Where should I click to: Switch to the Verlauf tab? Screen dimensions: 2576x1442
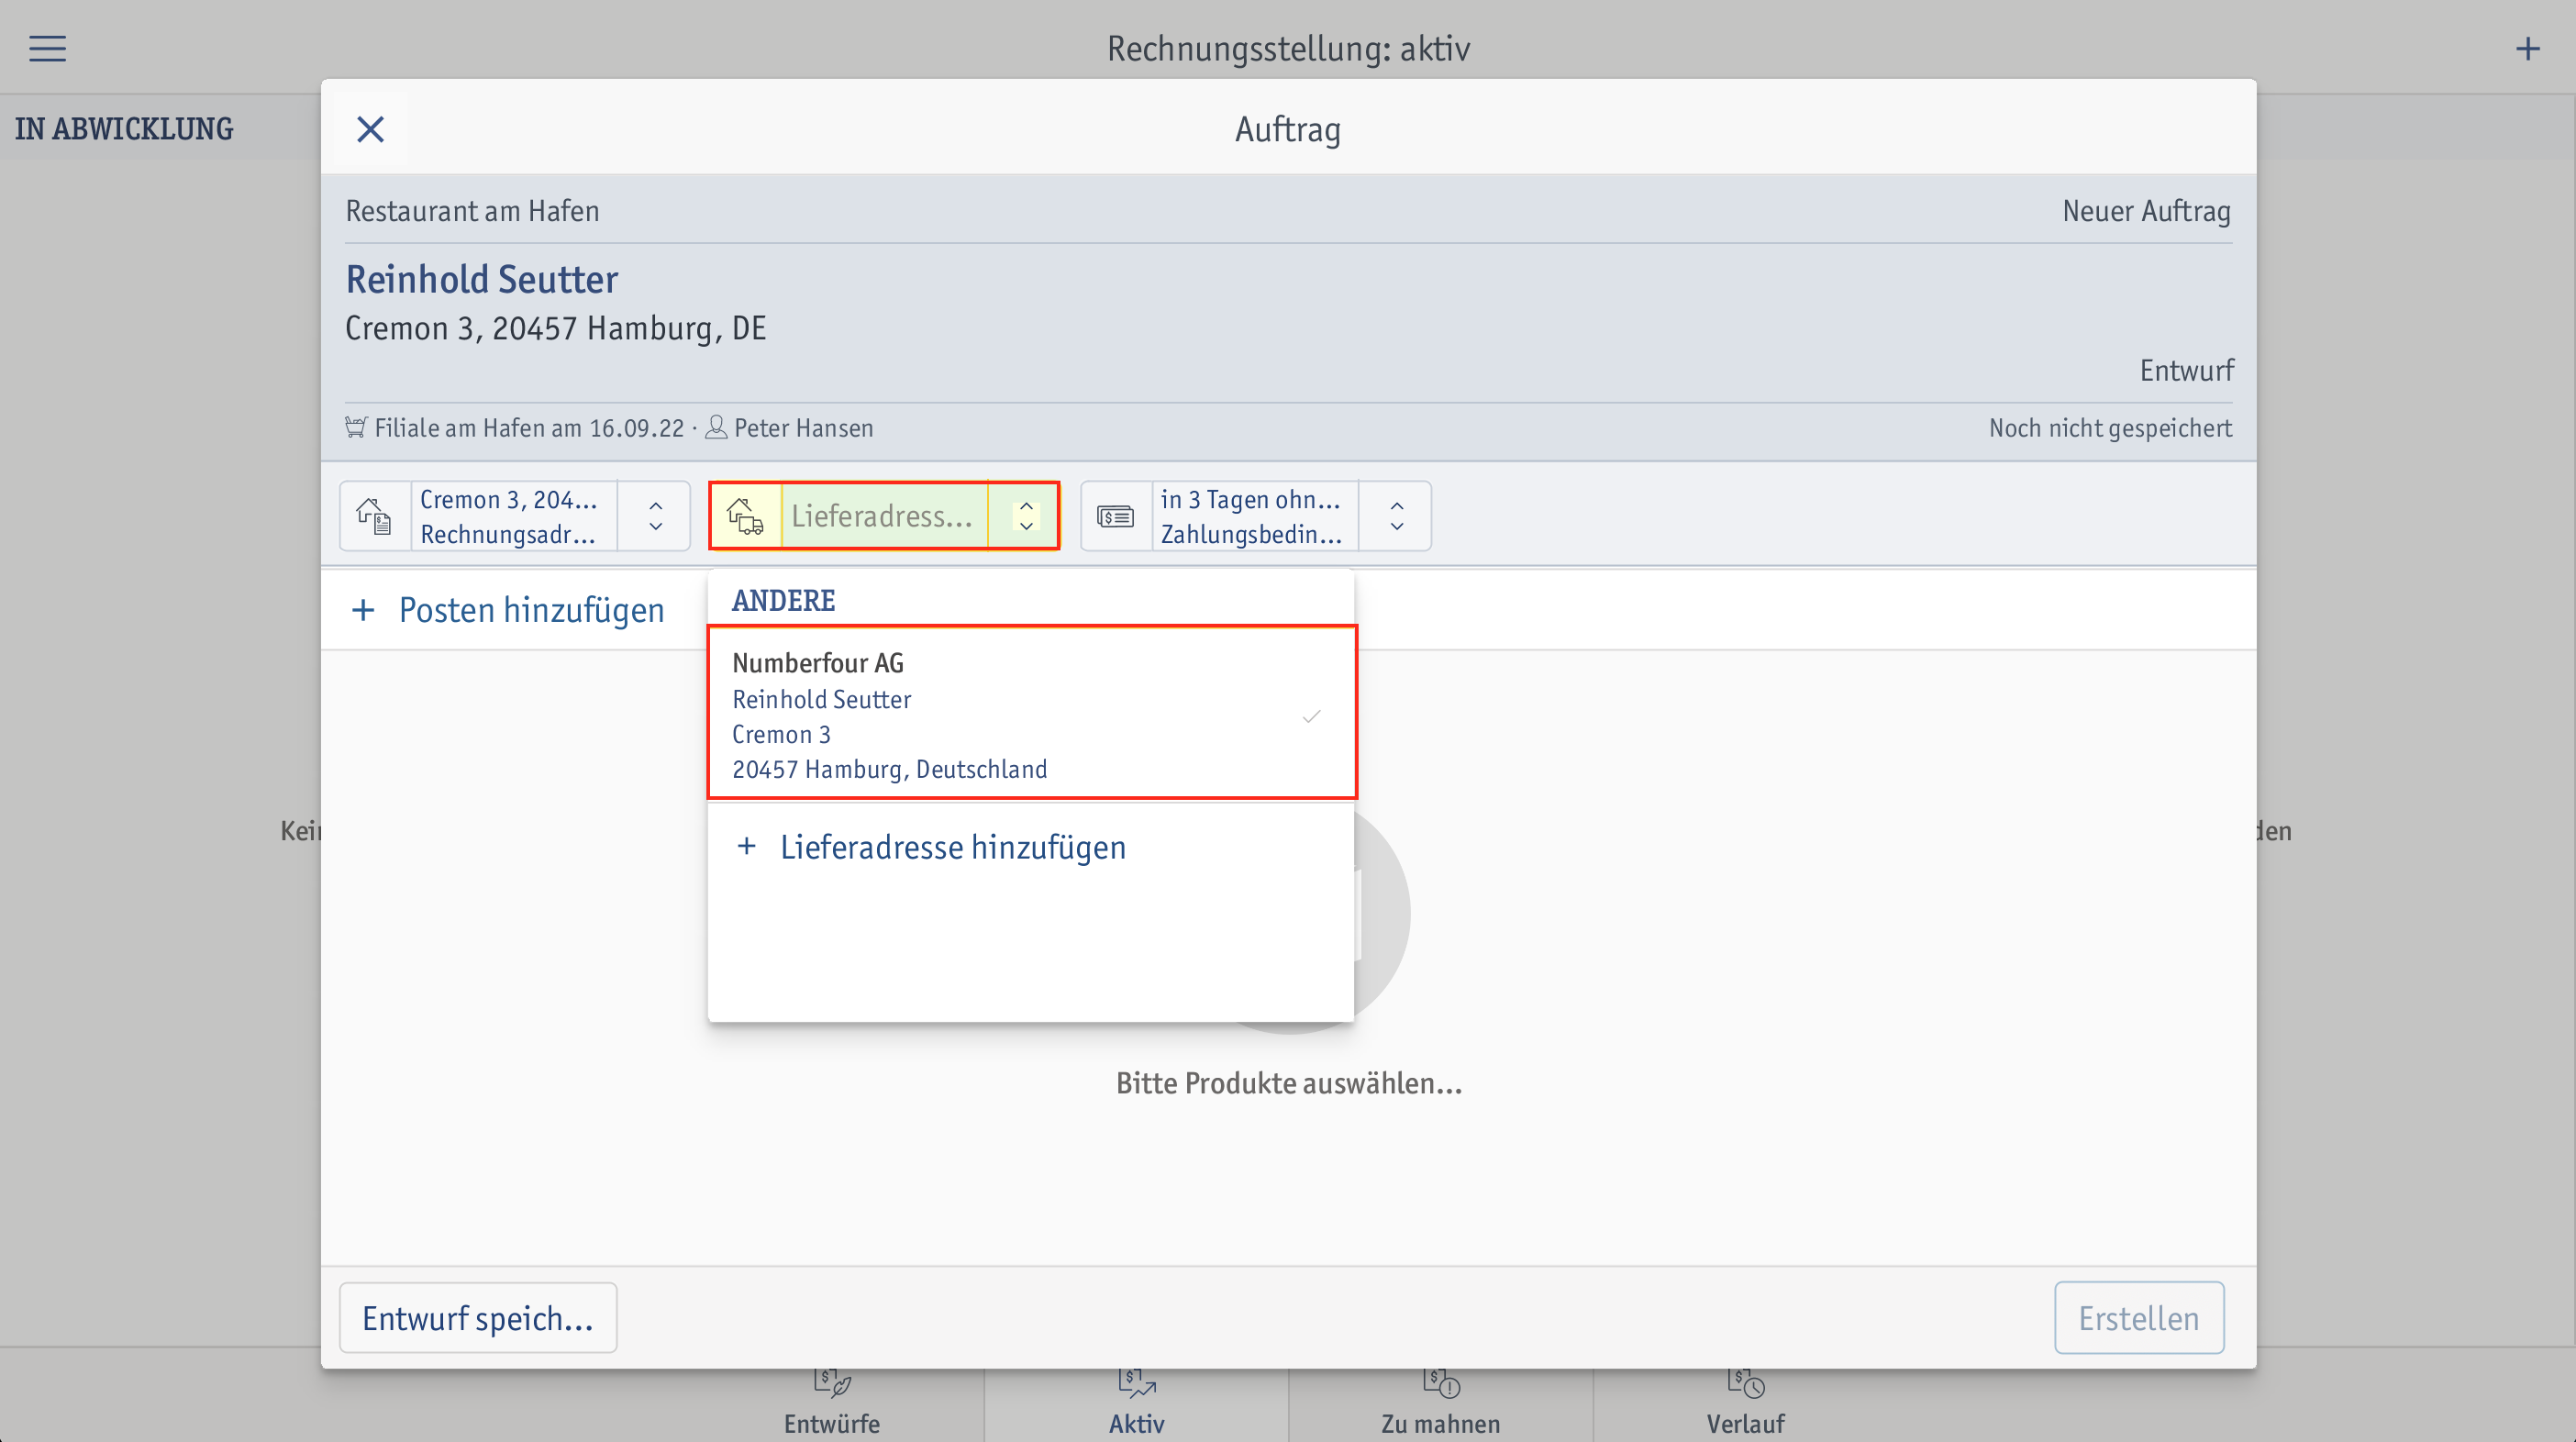tap(1745, 1404)
